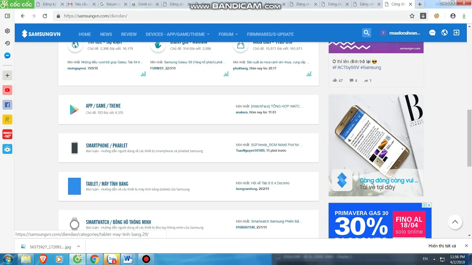Open Windows Start button

point(7,259)
